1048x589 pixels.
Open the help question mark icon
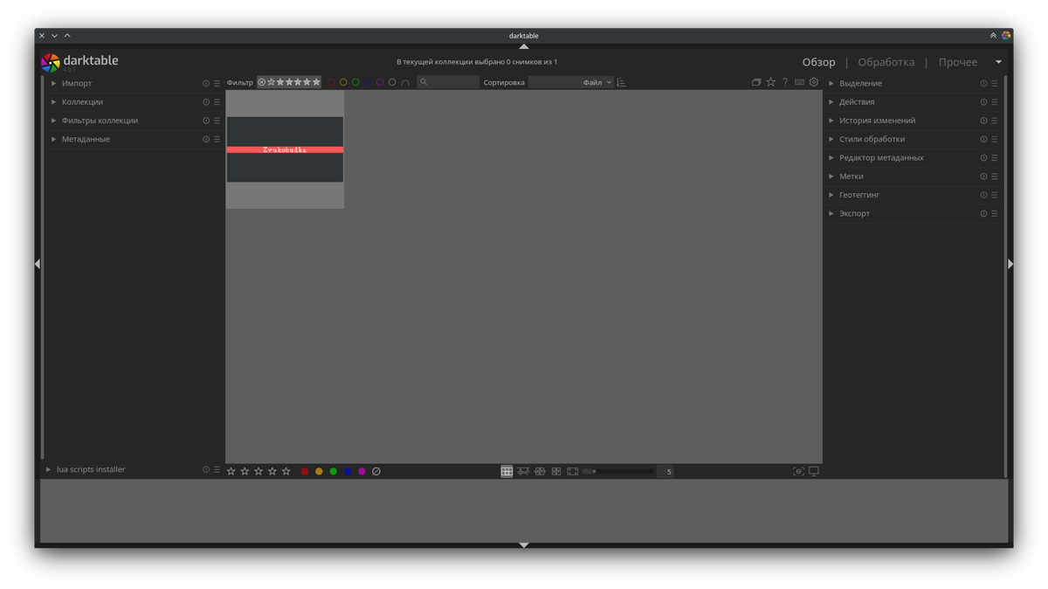[x=785, y=82]
